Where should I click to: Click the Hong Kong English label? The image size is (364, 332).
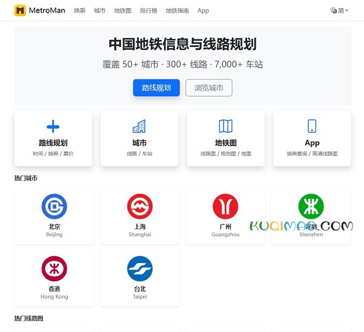[x=54, y=296]
